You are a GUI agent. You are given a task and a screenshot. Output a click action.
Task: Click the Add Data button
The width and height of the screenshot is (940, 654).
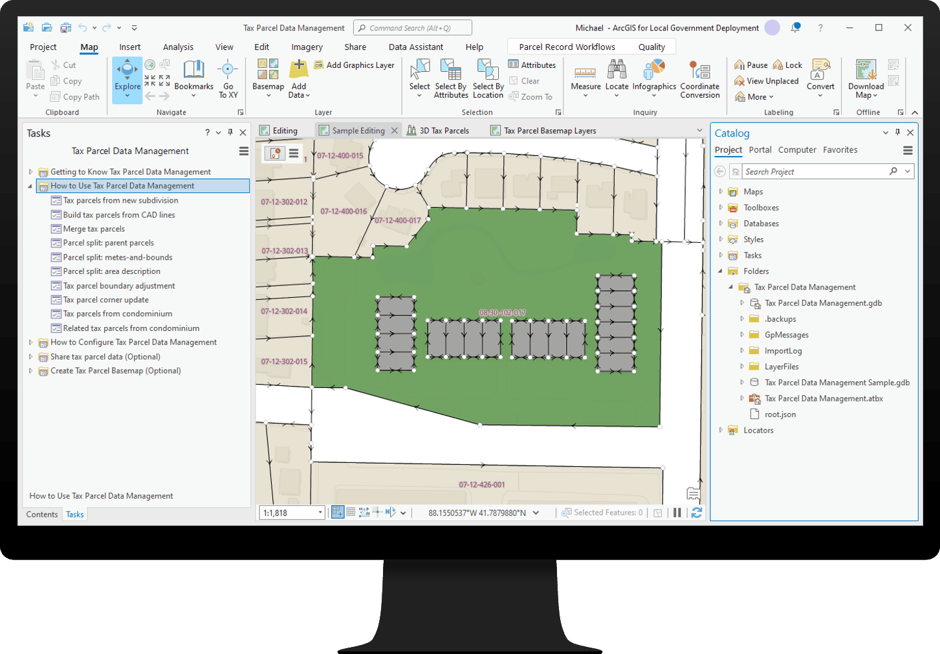point(299,79)
